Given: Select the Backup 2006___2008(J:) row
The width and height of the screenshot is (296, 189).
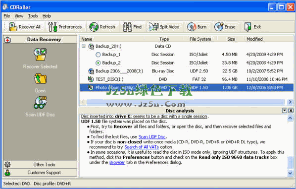Looking at the screenshot, I should point(187,71).
